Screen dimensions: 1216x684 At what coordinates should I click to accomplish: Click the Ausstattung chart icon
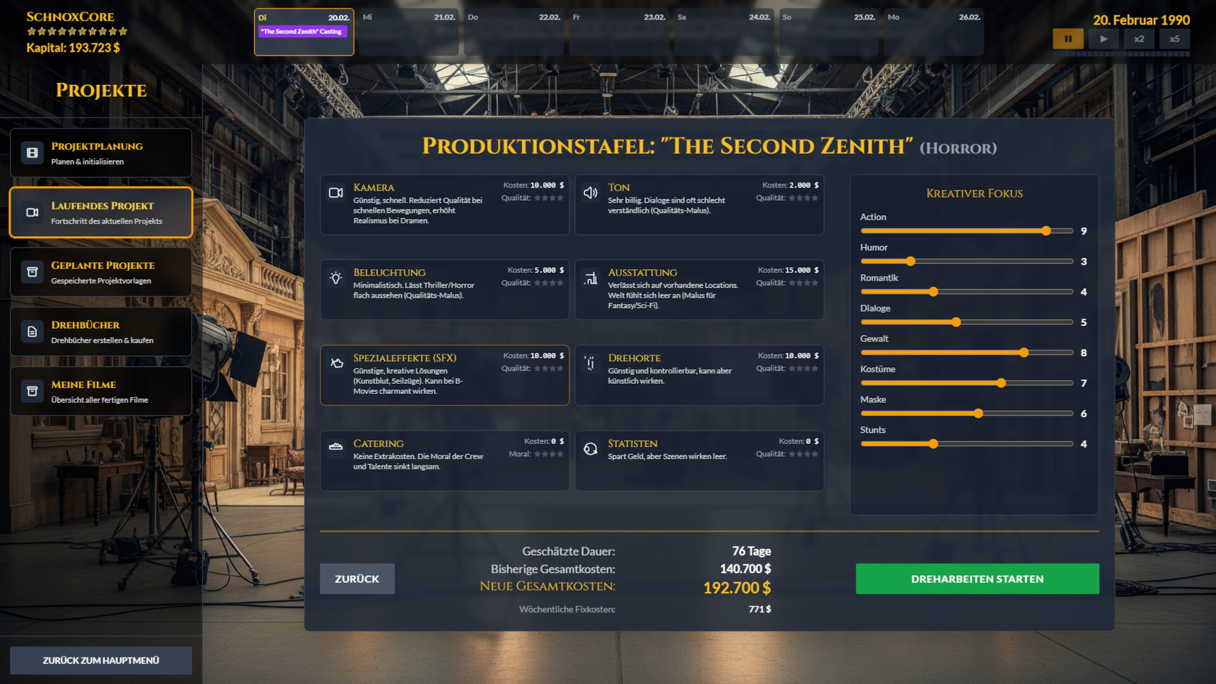[591, 277]
